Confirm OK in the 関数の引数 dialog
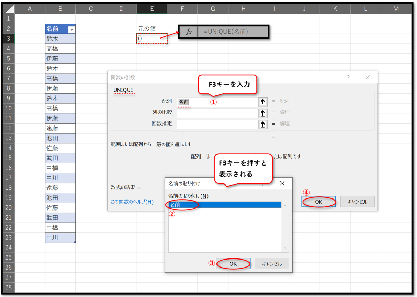The image size is (417, 297). 319,202
